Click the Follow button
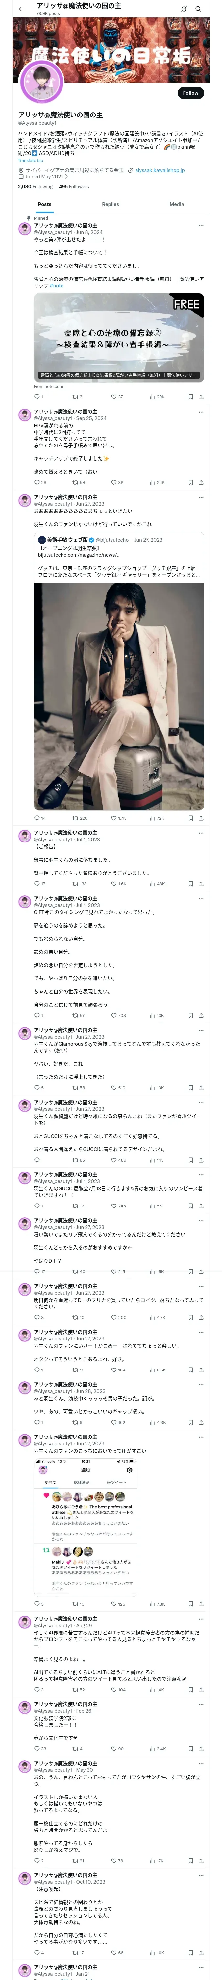222x1980 pixels. (x=190, y=93)
